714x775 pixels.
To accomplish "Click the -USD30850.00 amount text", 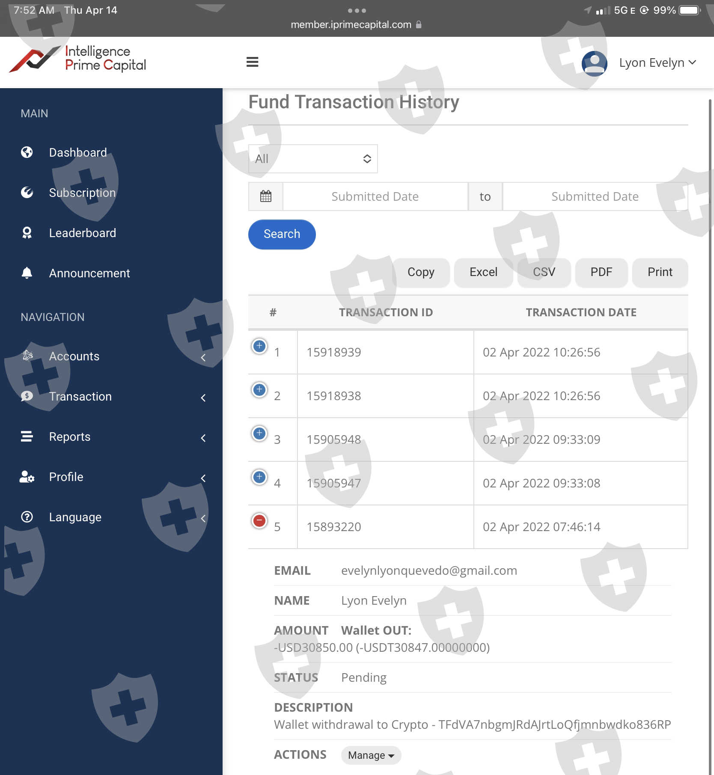I will pos(313,647).
